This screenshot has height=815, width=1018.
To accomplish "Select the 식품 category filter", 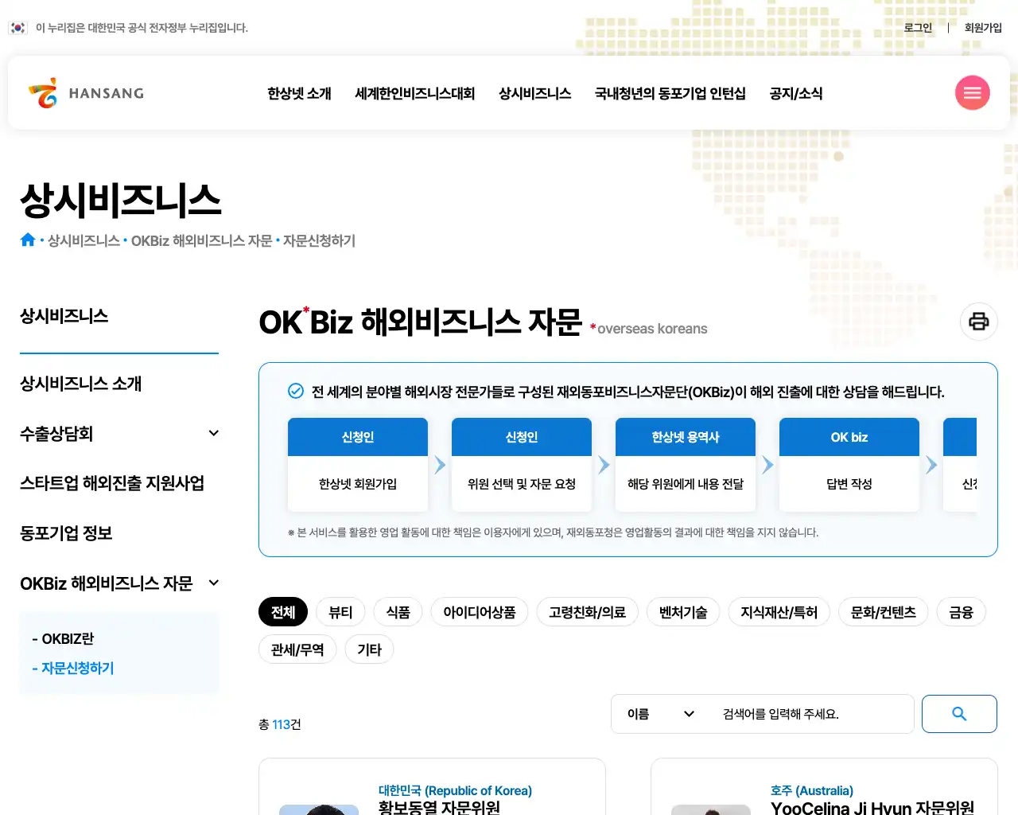I will (x=398, y=612).
